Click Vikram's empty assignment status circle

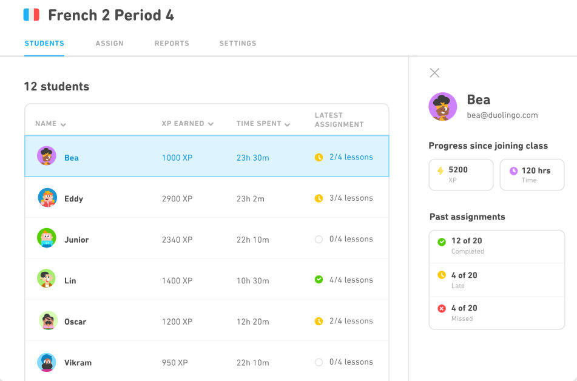[x=319, y=362]
